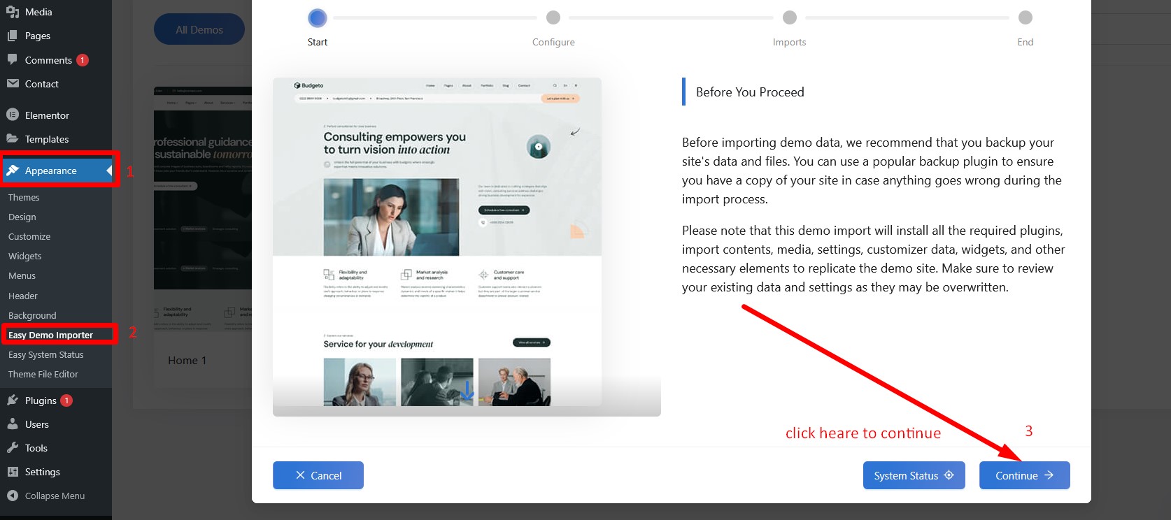
Task: Click the Templates folder icon
Action: pos(13,139)
